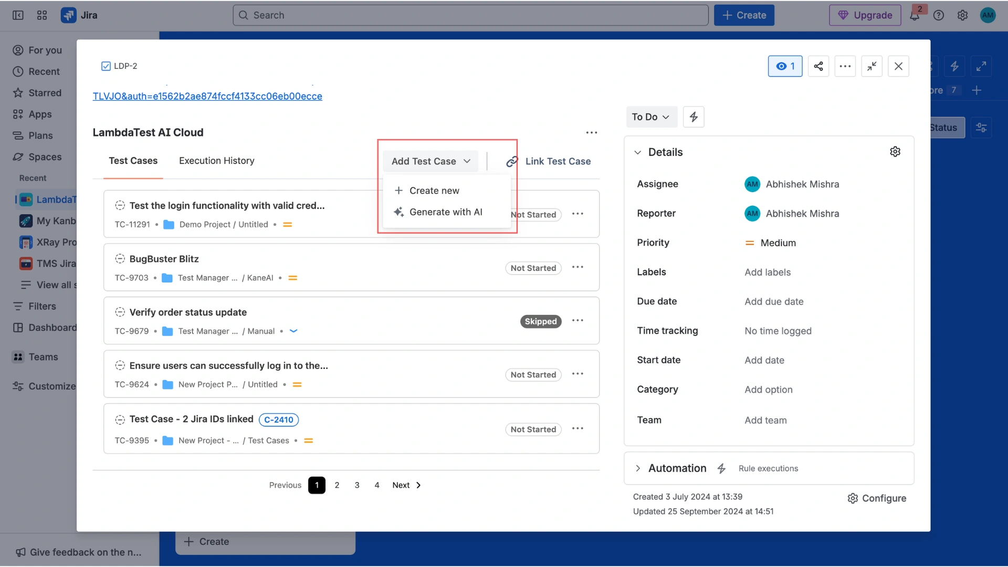
Task: Open more options for BugBuster Blitz
Action: coord(577,267)
